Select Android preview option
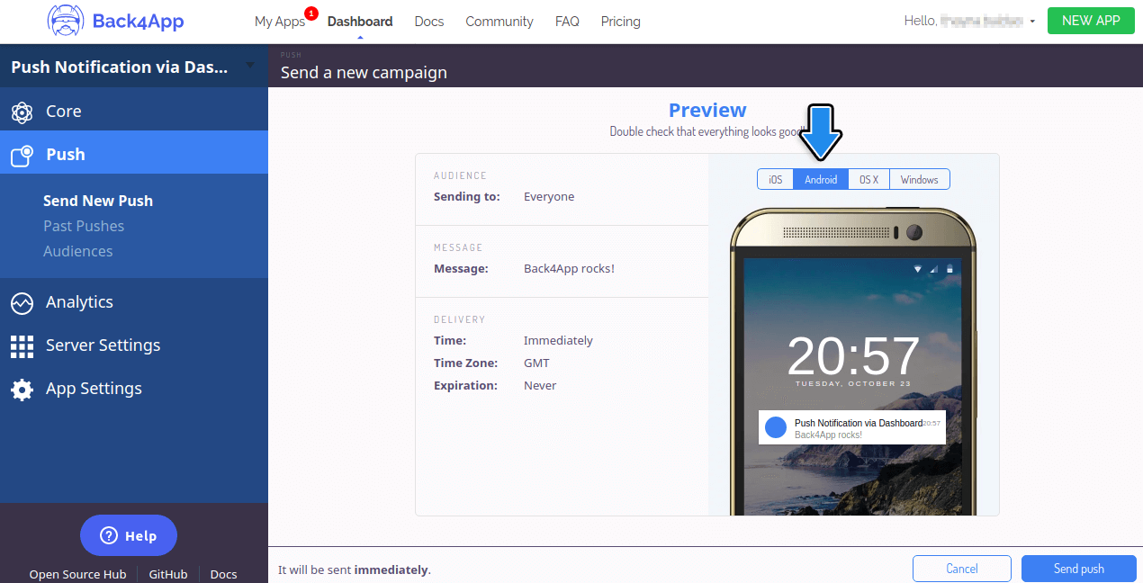Viewport: 1143px width, 583px height. [x=821, y=180]
